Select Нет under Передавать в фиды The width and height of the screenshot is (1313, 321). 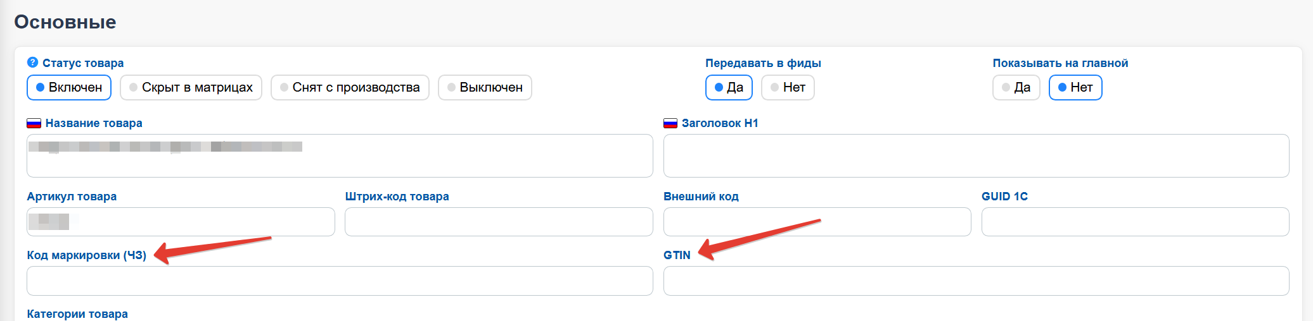click(x=788, y=87)
